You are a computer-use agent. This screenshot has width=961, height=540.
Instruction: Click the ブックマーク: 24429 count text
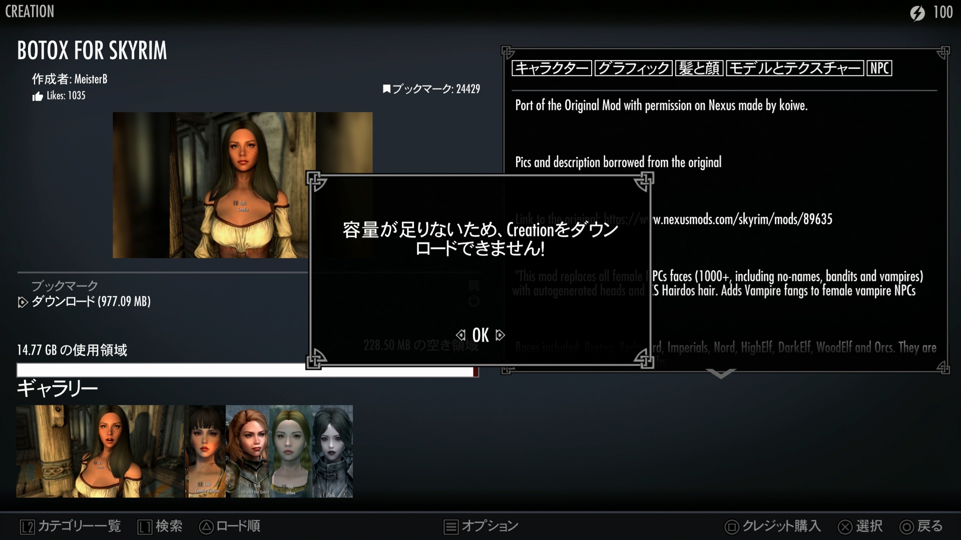(x=436, y=89)
